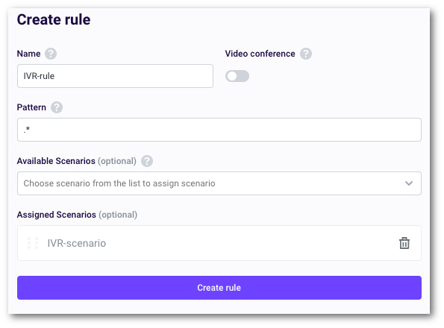Click the Pattern label text

click(x=31, y=107)
